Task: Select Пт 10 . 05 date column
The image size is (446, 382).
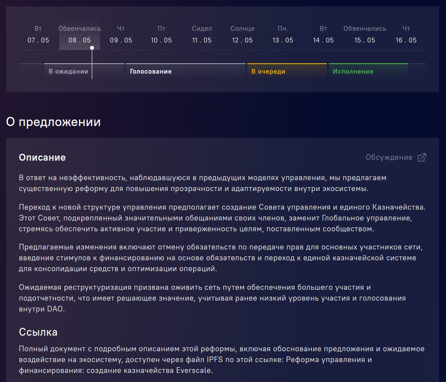Action: pyautogui.click(x=162, y=36)
